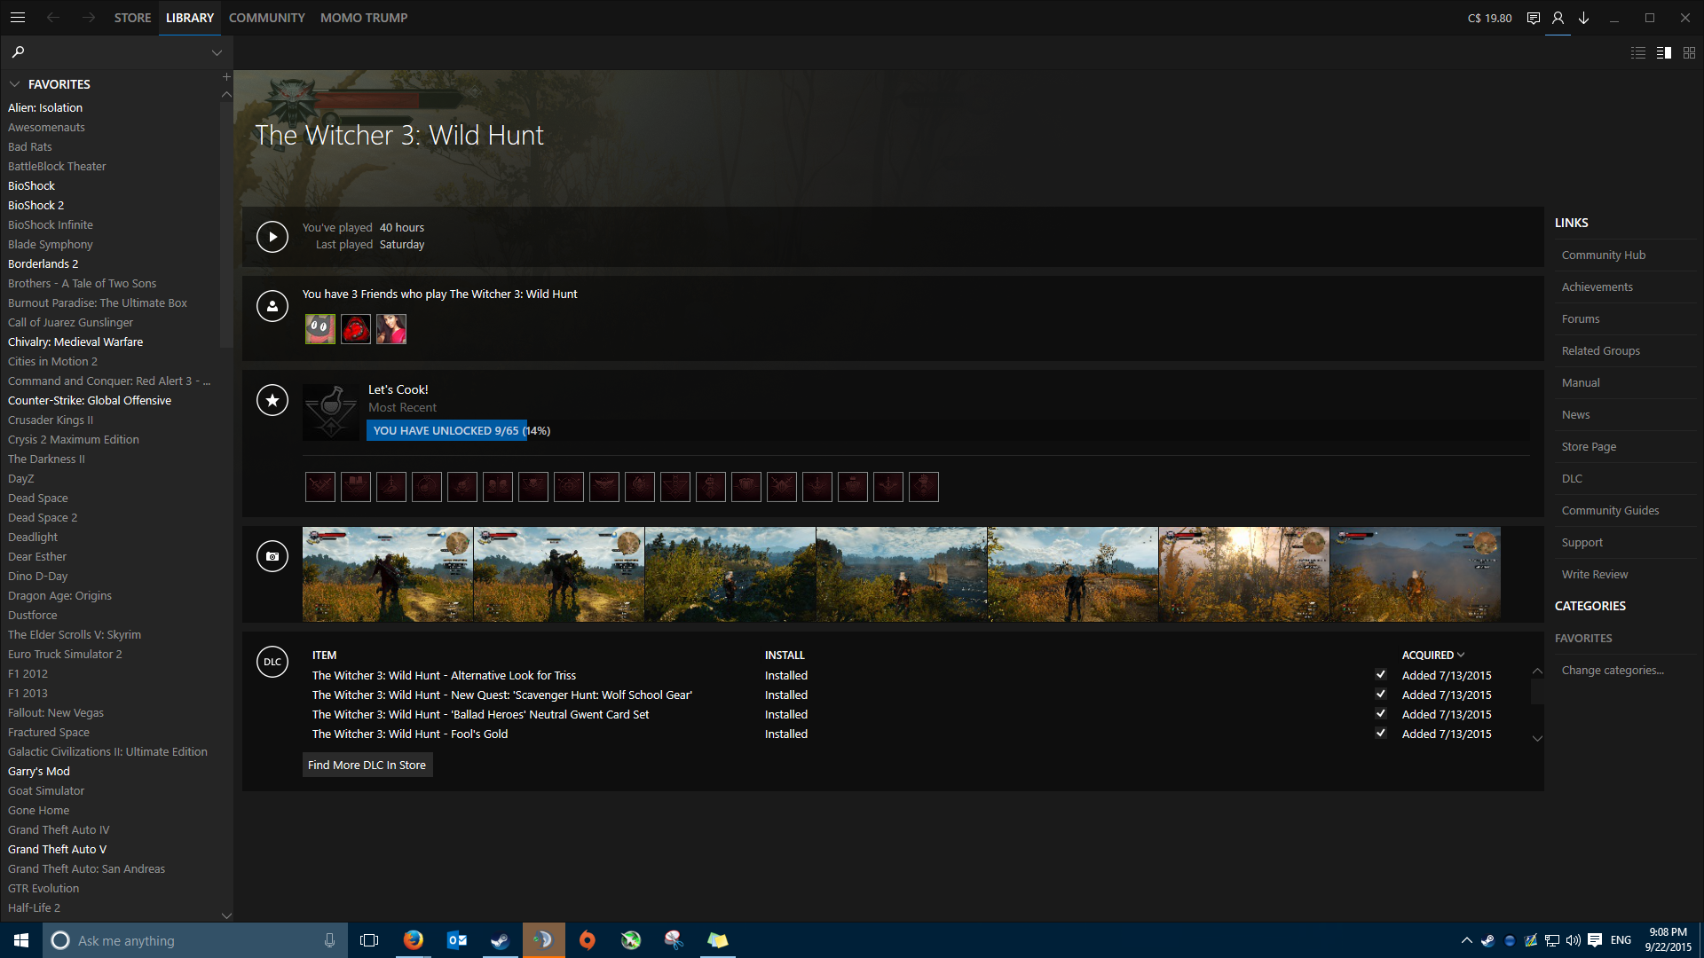This screenshot has height=958, width=1704.
Task: Click the library search magnifier icon
Action: click(18, 52)
